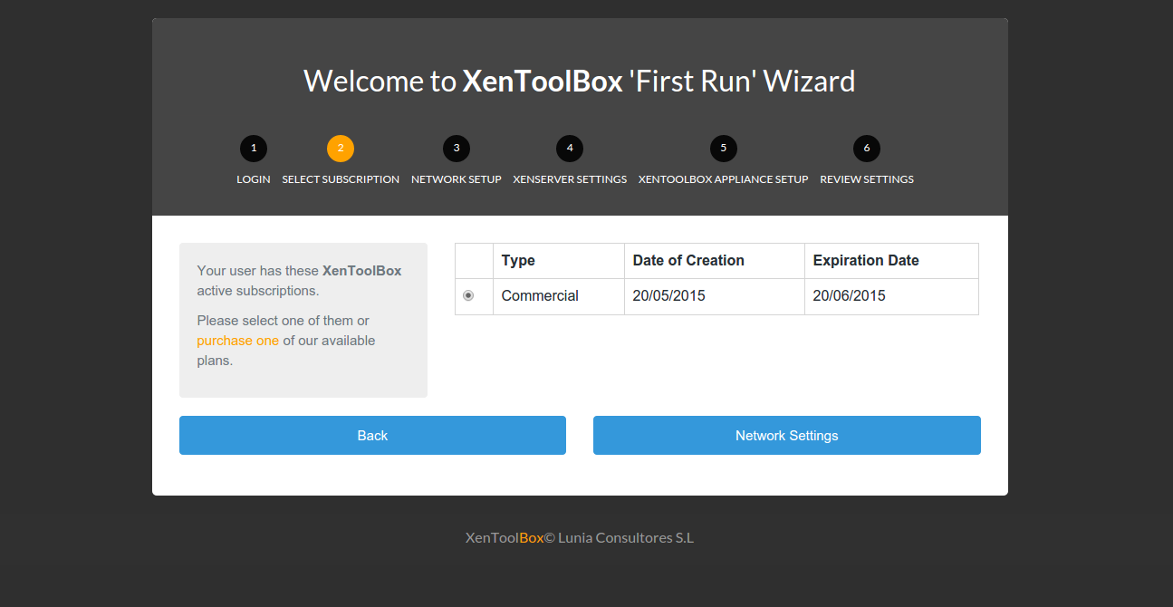Go to the step 4 circle
Screen dimensions: 1173x607
click(570, 148)
